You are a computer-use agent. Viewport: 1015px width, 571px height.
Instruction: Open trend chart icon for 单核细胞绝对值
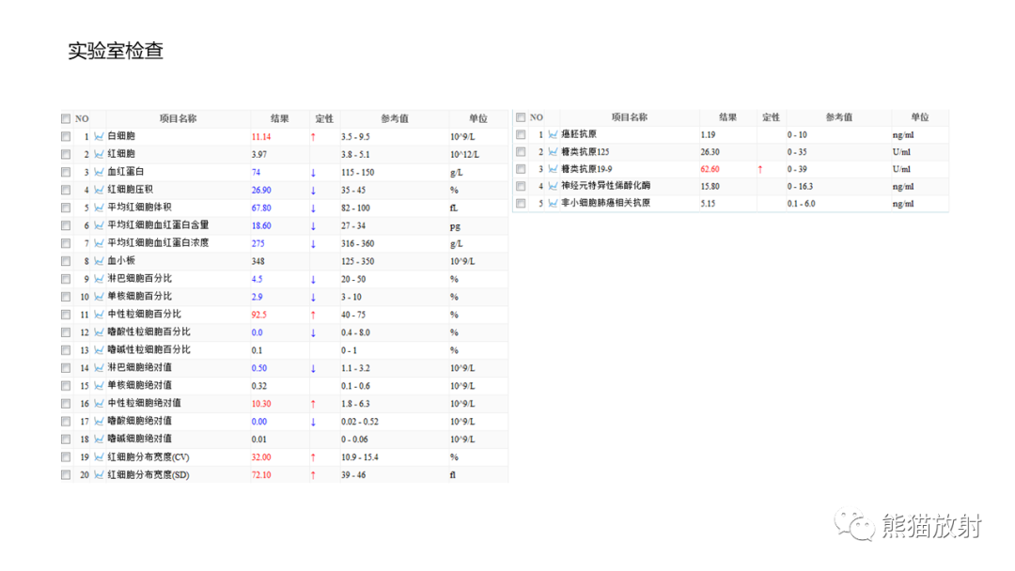click(x=99, y=385)
